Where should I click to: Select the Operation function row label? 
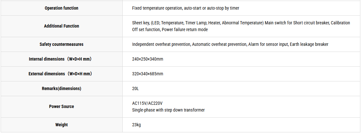tap(61, 8)
